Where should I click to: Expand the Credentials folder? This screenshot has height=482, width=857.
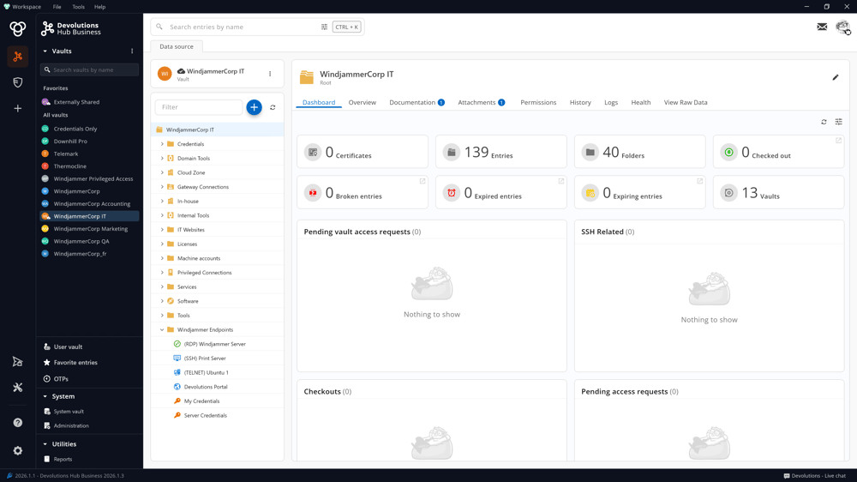[x=162, y=144]
